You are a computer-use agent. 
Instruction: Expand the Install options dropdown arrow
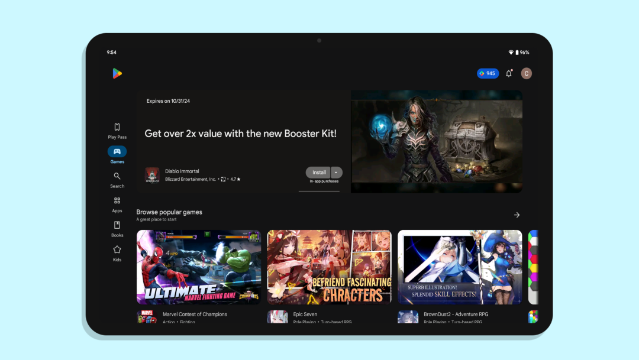pos(336,172)
